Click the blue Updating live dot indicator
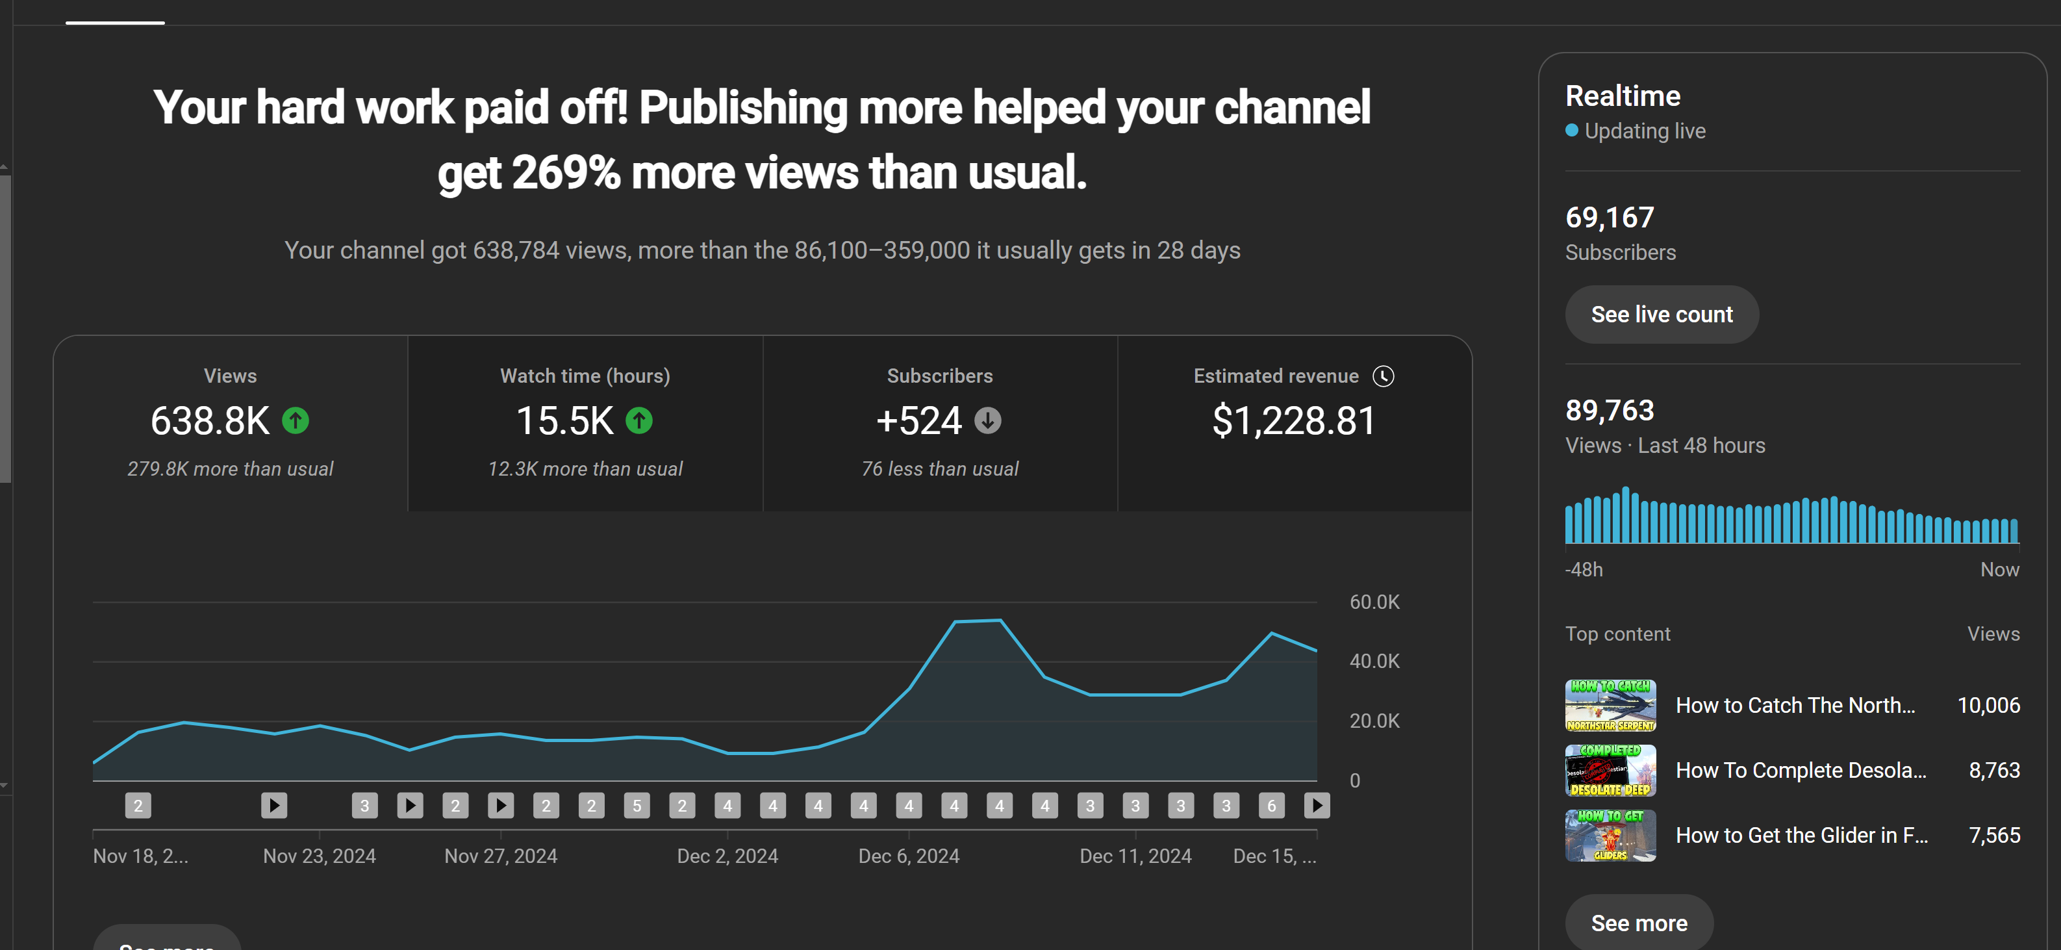The width and height of the screenshot is (2061, 950). tap(1571, 131)
